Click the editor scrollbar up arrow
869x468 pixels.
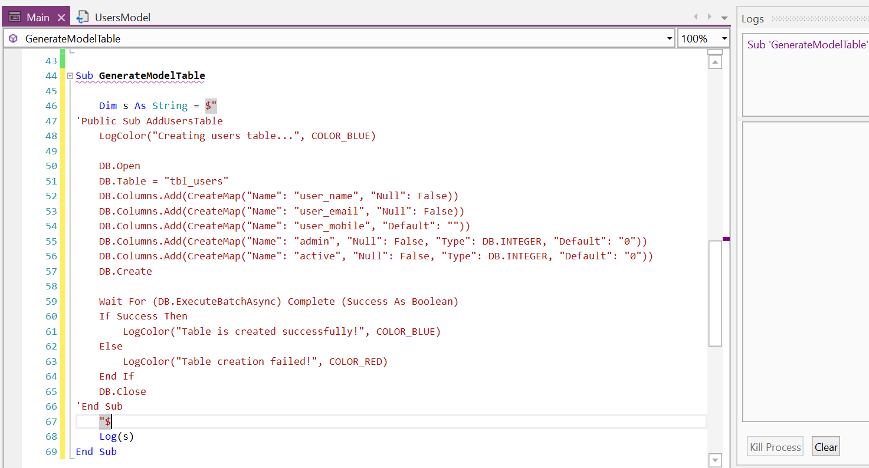tap(715, 62)
